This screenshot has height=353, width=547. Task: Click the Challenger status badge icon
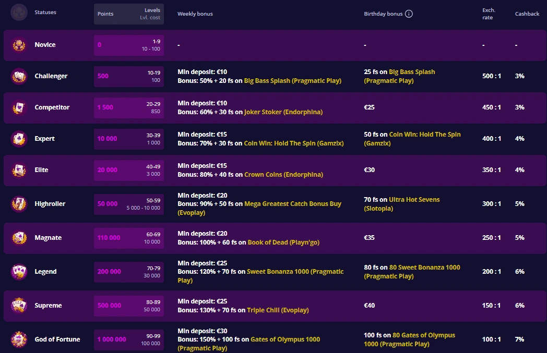19,76
